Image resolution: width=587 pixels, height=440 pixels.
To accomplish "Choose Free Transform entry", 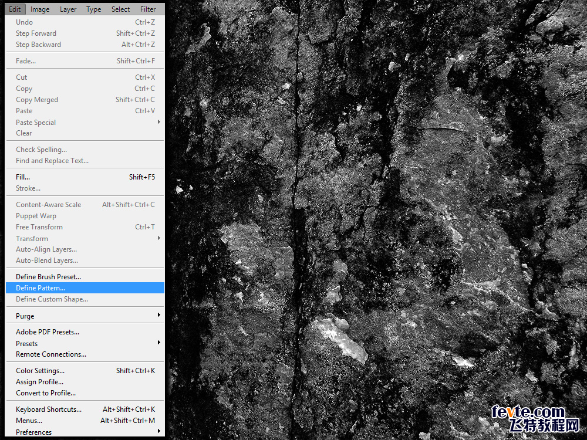I will pyautogui.click(x=85, y=227).
